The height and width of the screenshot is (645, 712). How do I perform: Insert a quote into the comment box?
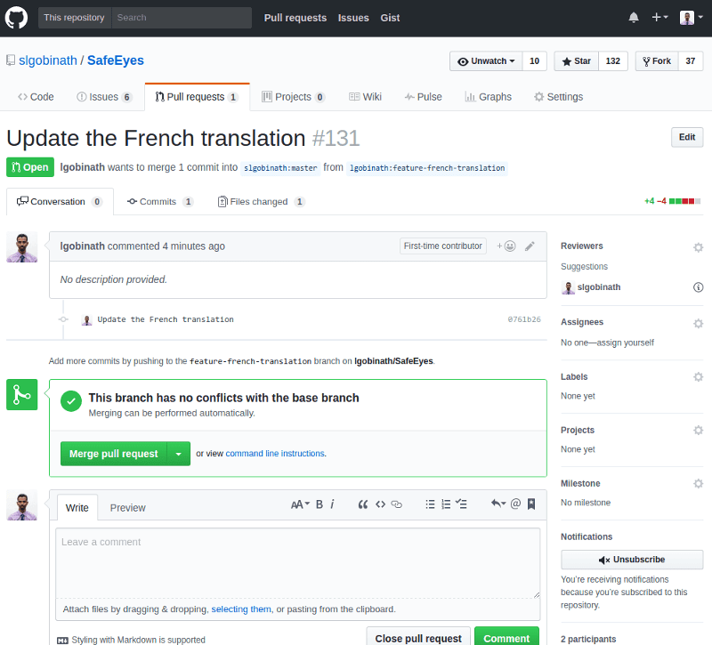[x=362, y=504]
